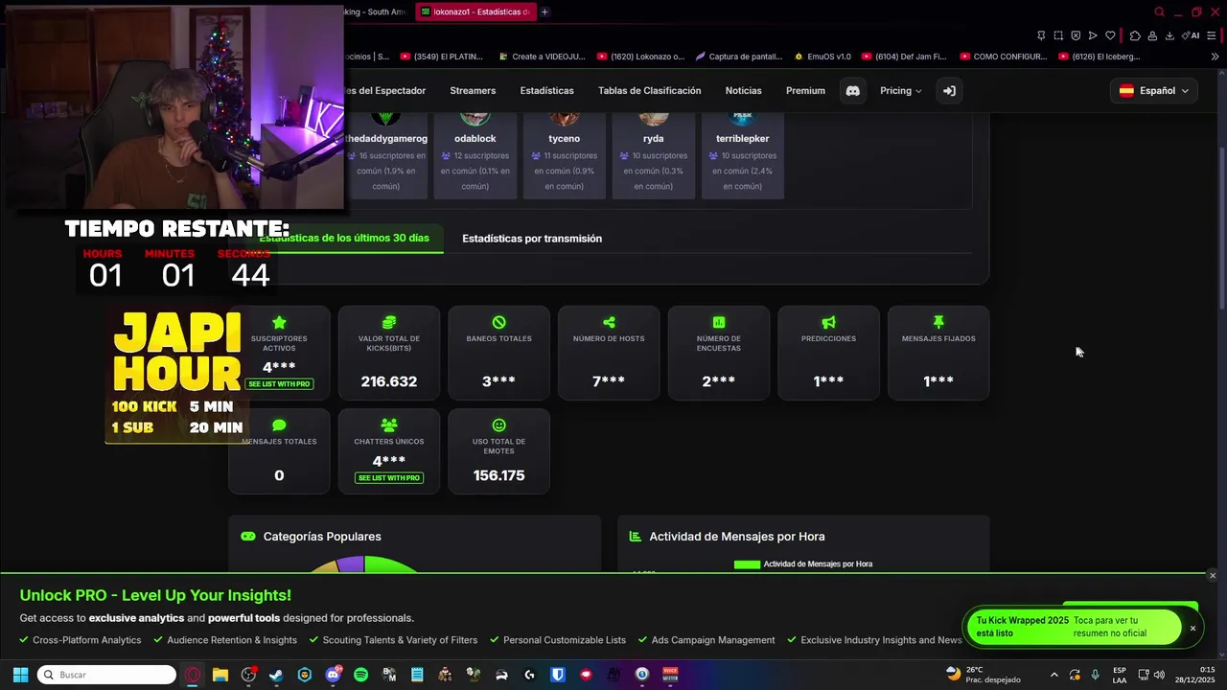The image size is (1227, 690).
Task: Open Create a VIDEOJU... bookmark
Action: click(x=542, y=57)
